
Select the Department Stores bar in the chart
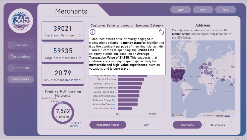click(x=129, y=88)
